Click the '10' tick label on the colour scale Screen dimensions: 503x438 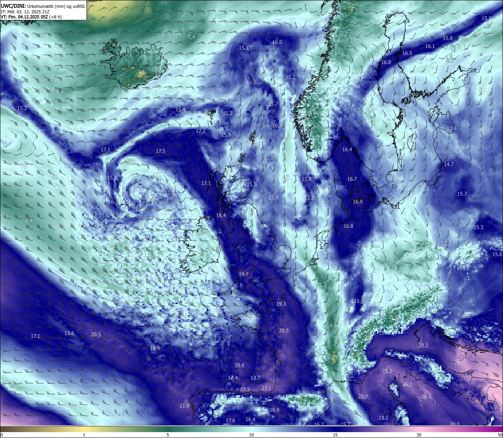pyautogui.click(x=251, y=435)
